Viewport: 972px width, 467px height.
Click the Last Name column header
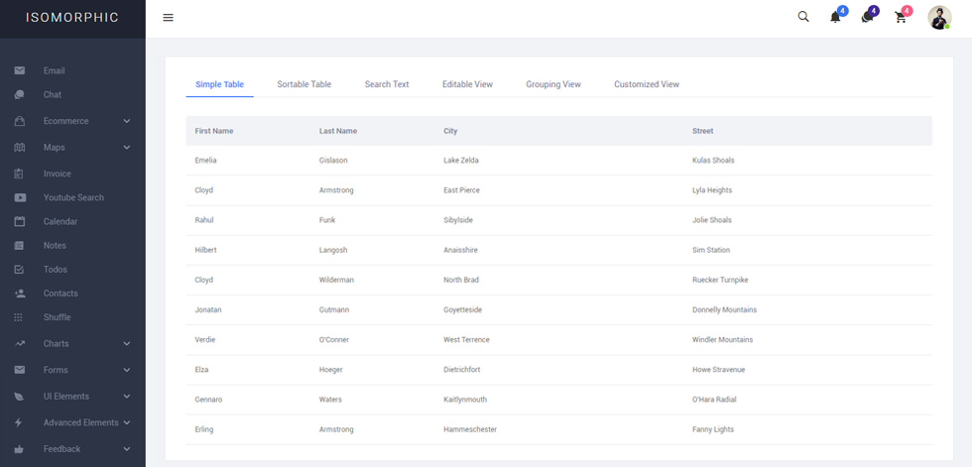point(338,131)
